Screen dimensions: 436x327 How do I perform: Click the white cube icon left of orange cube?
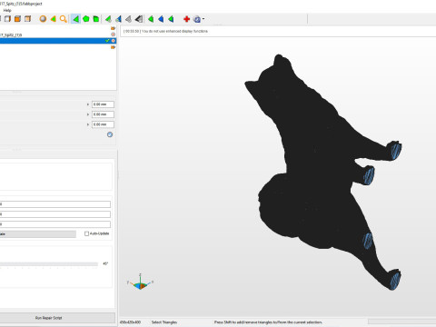point(7,19)
